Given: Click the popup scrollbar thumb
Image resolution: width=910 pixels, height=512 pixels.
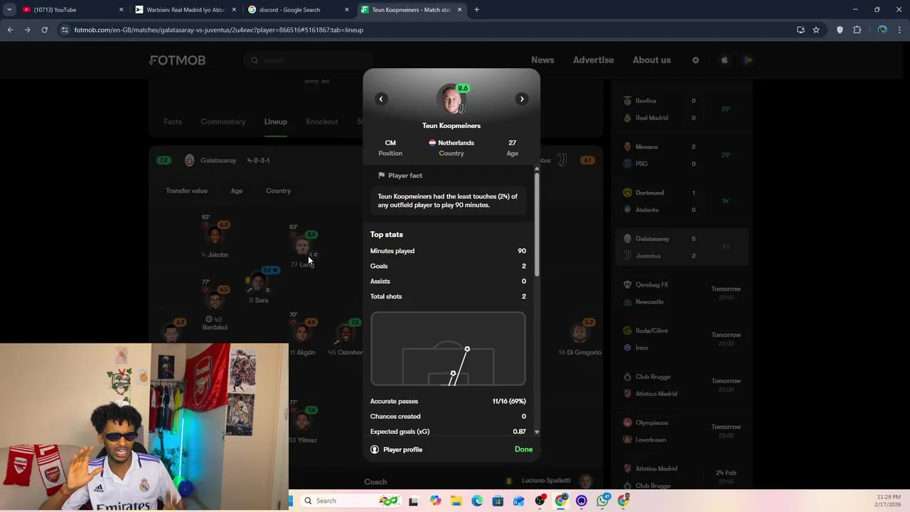Looking at the screenshot, I should [x=537, y=224].
